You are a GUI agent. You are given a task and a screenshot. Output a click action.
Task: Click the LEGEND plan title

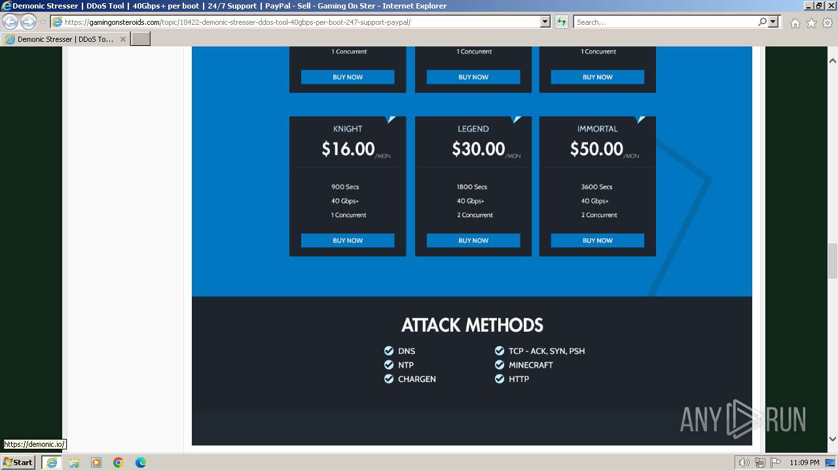(473, 129)
